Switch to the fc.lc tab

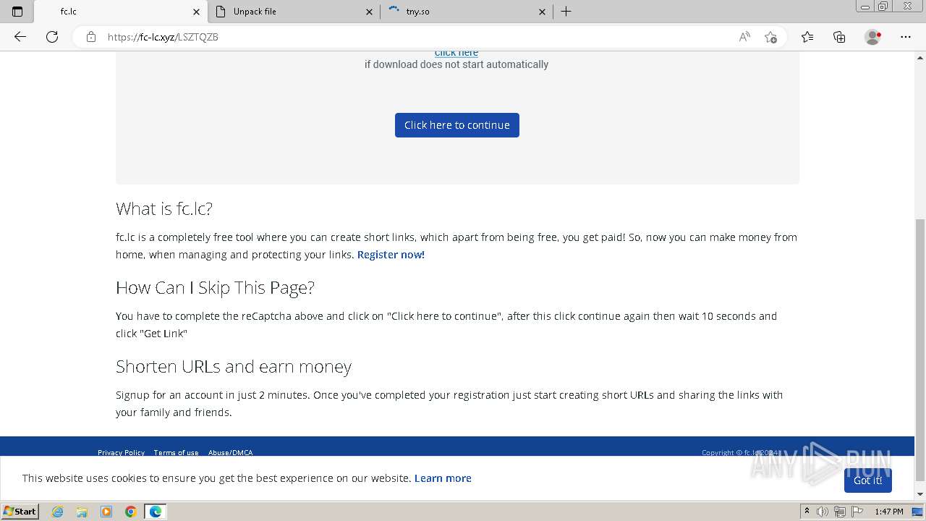click(x=120, y=12)
